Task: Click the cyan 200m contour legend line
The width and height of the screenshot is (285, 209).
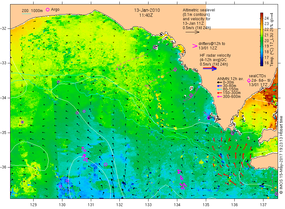Action: (26, 13)
